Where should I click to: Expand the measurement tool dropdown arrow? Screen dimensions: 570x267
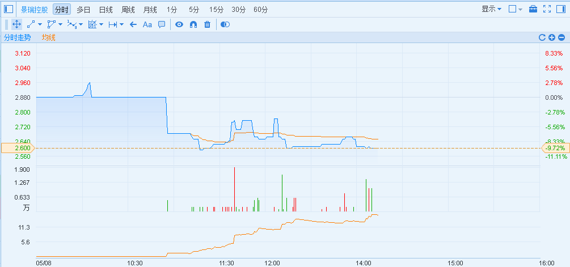click(x=101, y=25)
